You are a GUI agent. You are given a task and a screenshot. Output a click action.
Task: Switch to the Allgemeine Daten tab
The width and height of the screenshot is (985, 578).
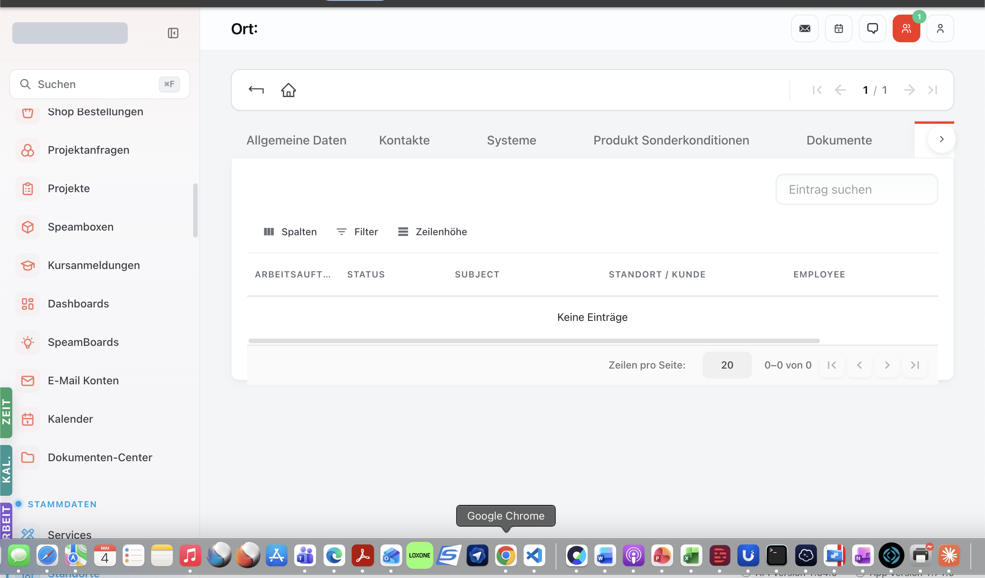click(x=296, y=140)
